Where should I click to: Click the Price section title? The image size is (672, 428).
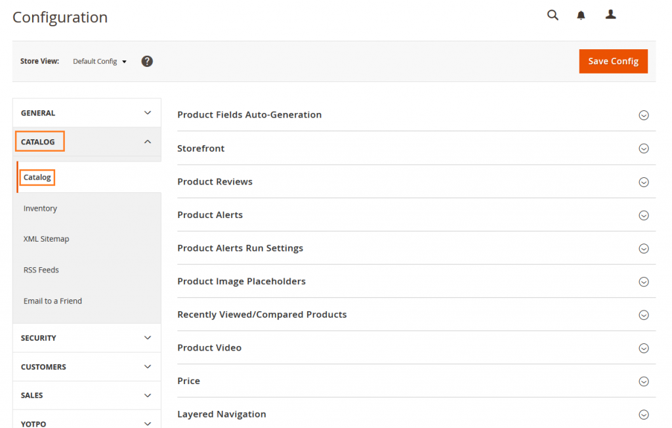(188, 381)
